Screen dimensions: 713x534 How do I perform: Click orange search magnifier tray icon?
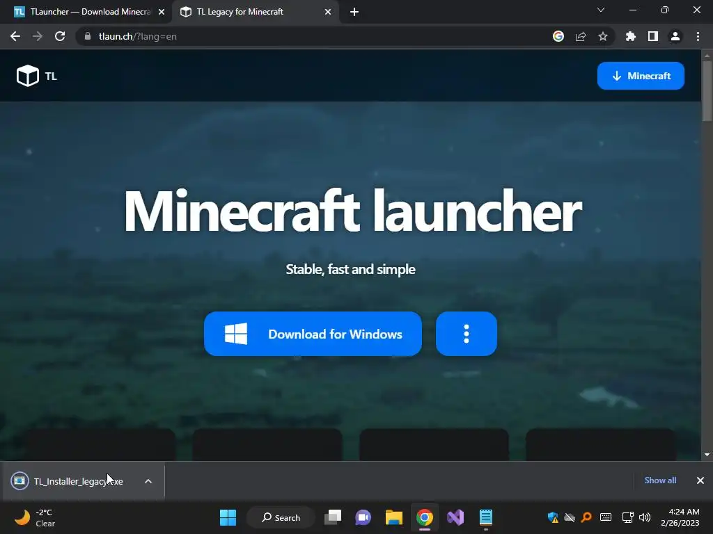click(586, 517)
